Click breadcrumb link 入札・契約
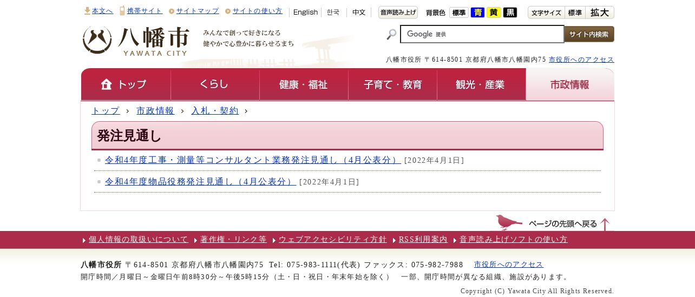The width and height of the screenshot is (695, 297). (x=215, y=111)
